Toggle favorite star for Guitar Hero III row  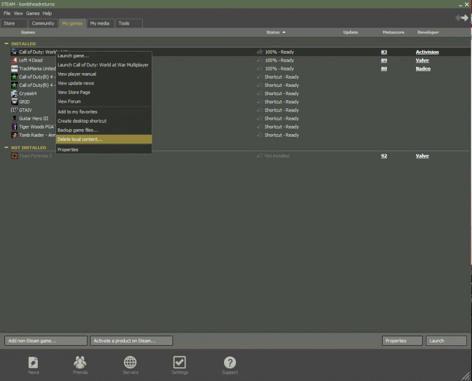(260, 118)
